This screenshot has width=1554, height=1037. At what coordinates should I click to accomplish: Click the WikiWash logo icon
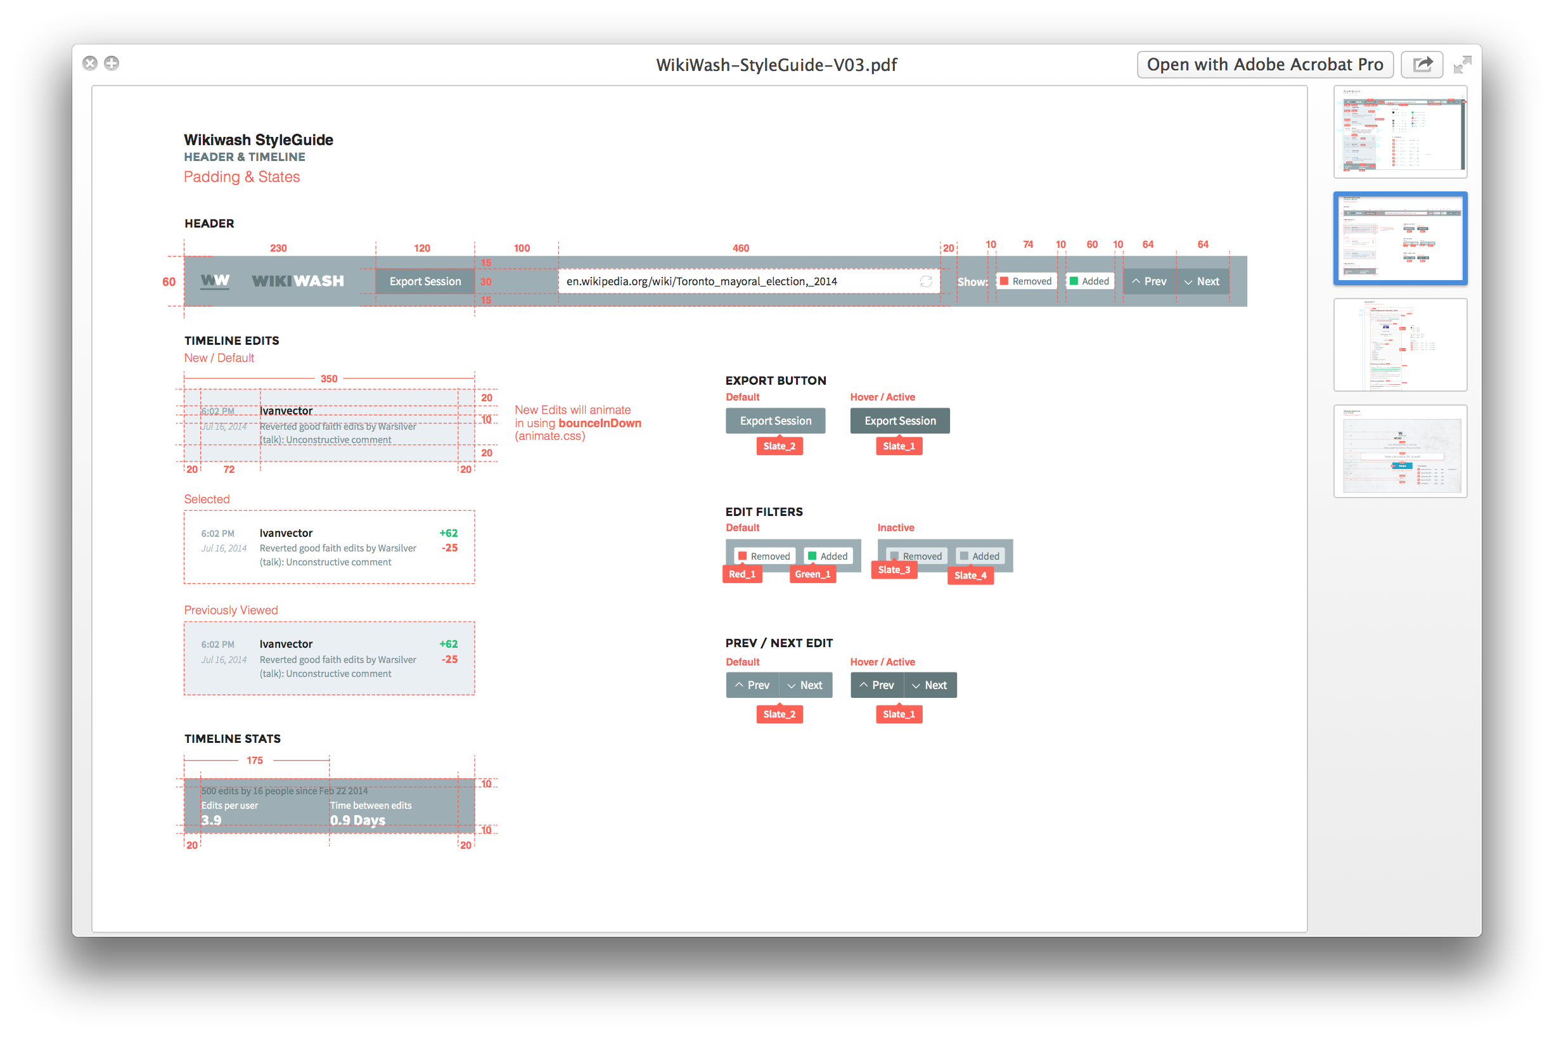[212, 280]
